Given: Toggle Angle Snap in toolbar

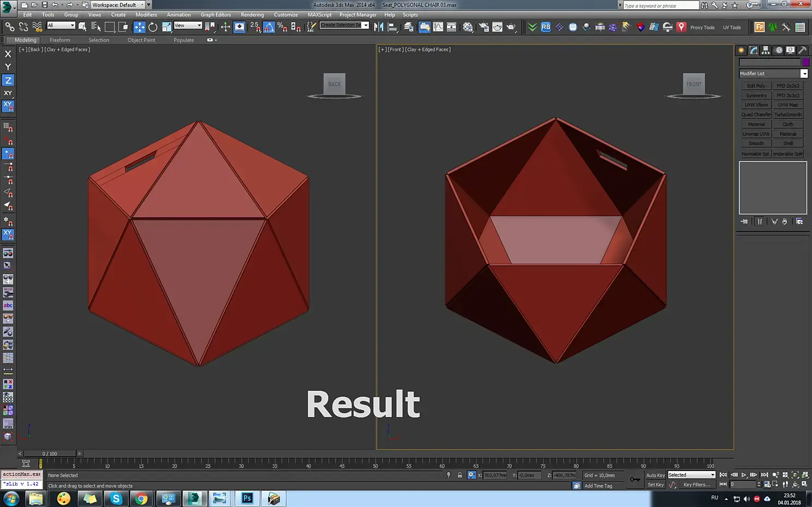Looking at the screenshot, I should (x=269, y=27).
